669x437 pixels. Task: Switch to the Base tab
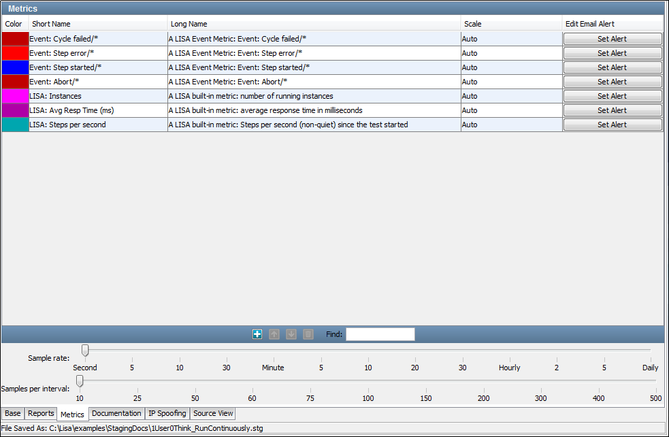tap(12, 413)
